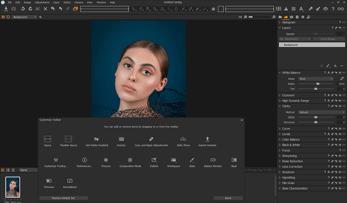Click the Proofing glasses icon
347x203 pixels.
coord(340,9)
